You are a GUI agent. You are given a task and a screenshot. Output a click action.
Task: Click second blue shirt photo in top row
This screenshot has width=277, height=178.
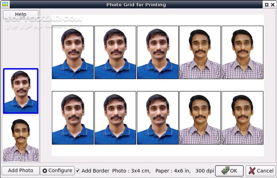pyautogui.click(x=115, y=53)
